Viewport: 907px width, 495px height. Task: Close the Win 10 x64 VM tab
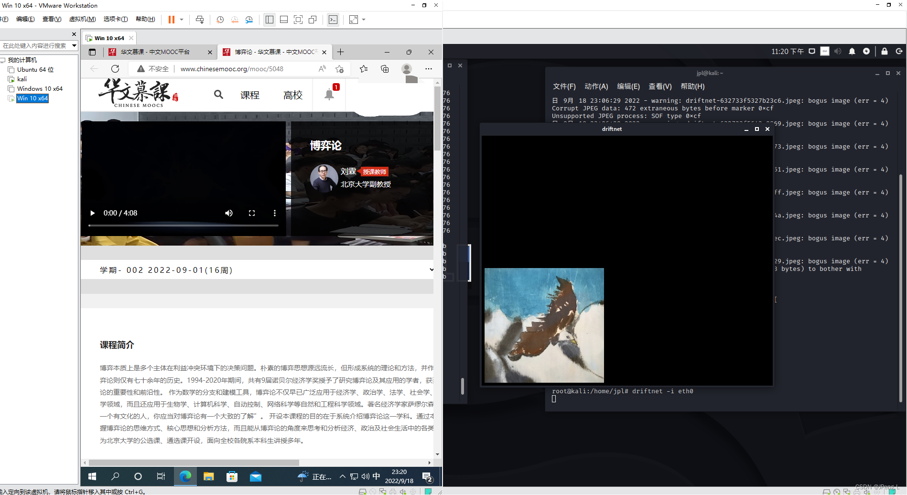point(131,38)
